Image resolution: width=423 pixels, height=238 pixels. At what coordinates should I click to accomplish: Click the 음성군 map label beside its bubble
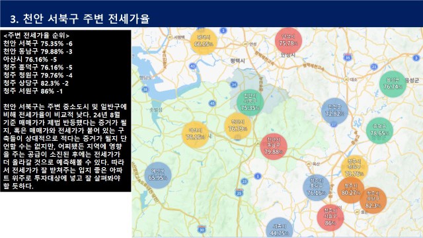[412, 80]
